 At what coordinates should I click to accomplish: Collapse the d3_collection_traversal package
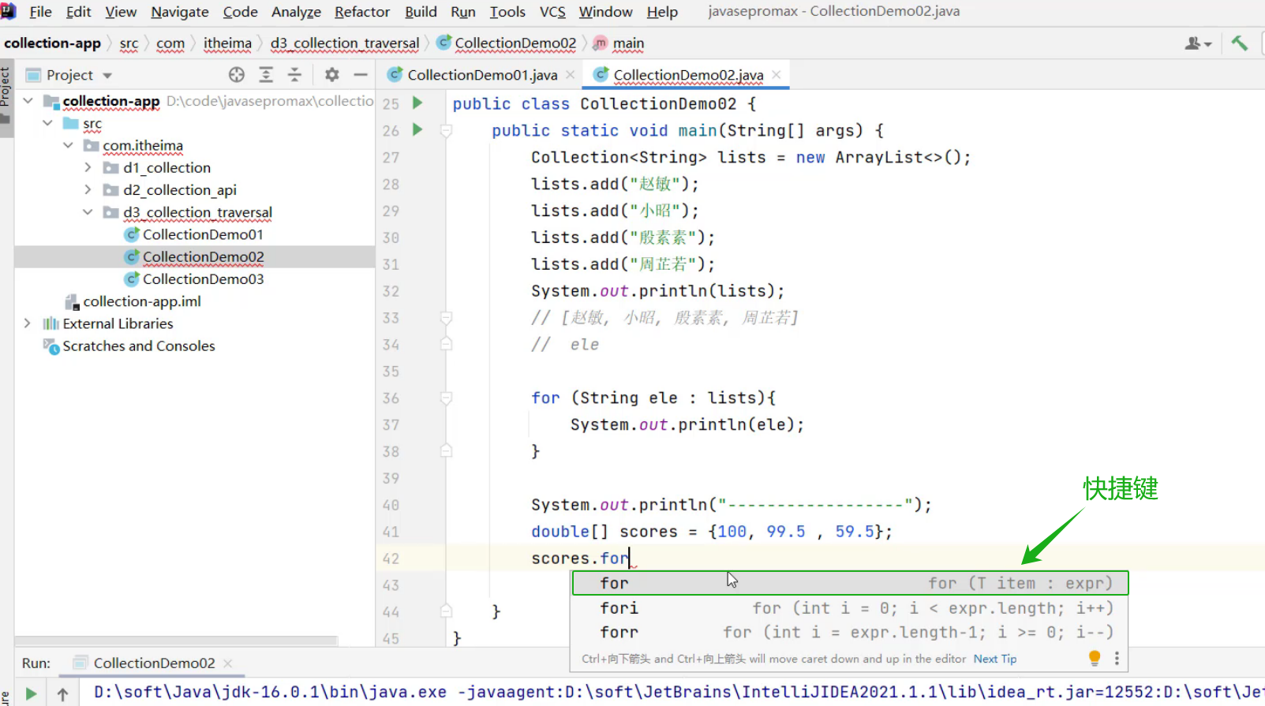(88, 212)
